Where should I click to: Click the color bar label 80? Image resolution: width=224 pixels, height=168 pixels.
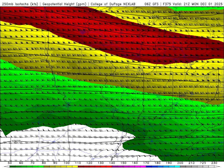click(x=44, y=163)
